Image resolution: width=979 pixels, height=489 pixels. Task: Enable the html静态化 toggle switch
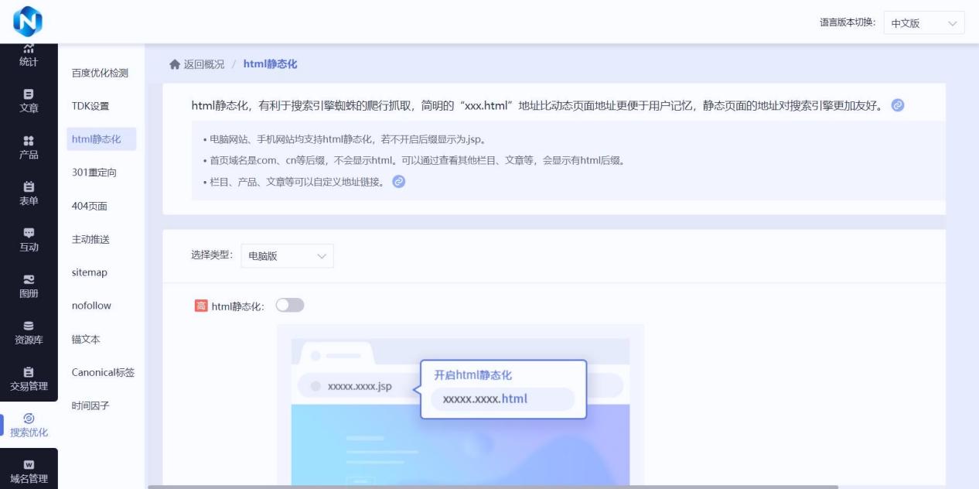click(290, 306)
